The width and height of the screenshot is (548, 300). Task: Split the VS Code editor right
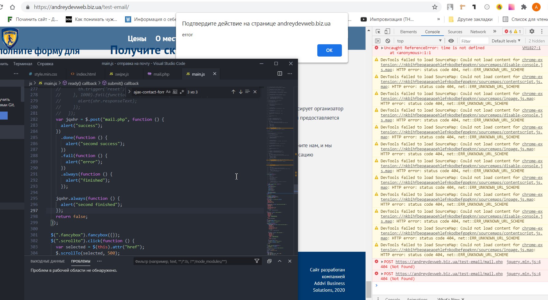click(280, 73)
